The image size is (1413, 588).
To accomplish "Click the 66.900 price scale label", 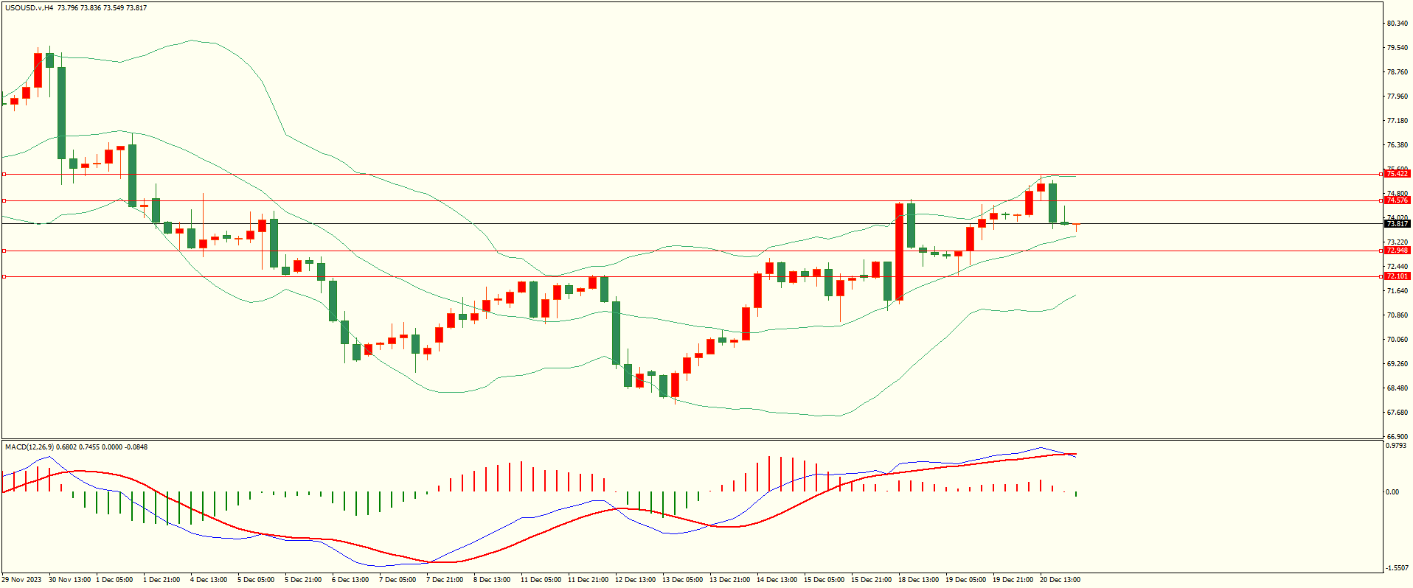I will coord(1398,437).
